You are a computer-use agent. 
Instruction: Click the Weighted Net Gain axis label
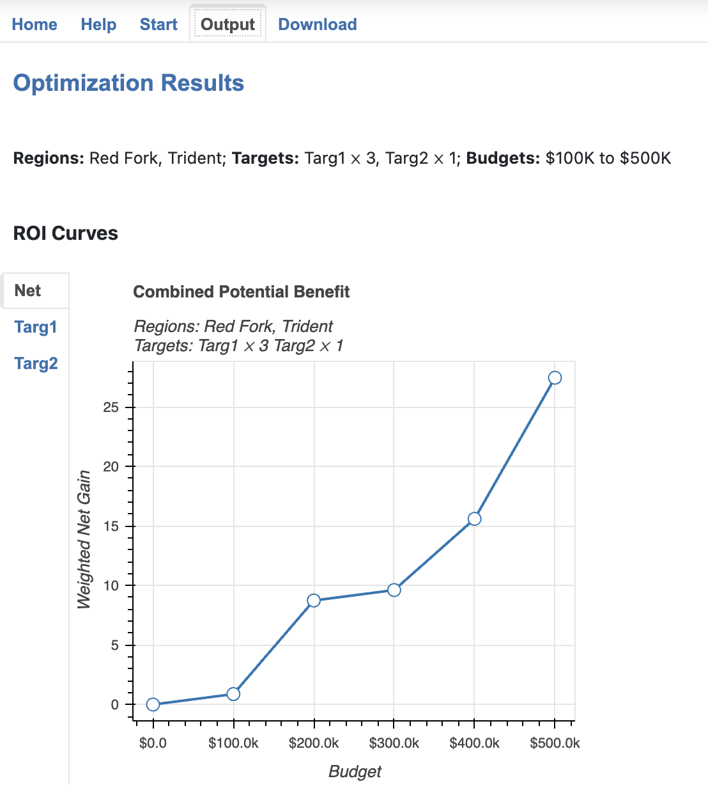tap(84, 539)
